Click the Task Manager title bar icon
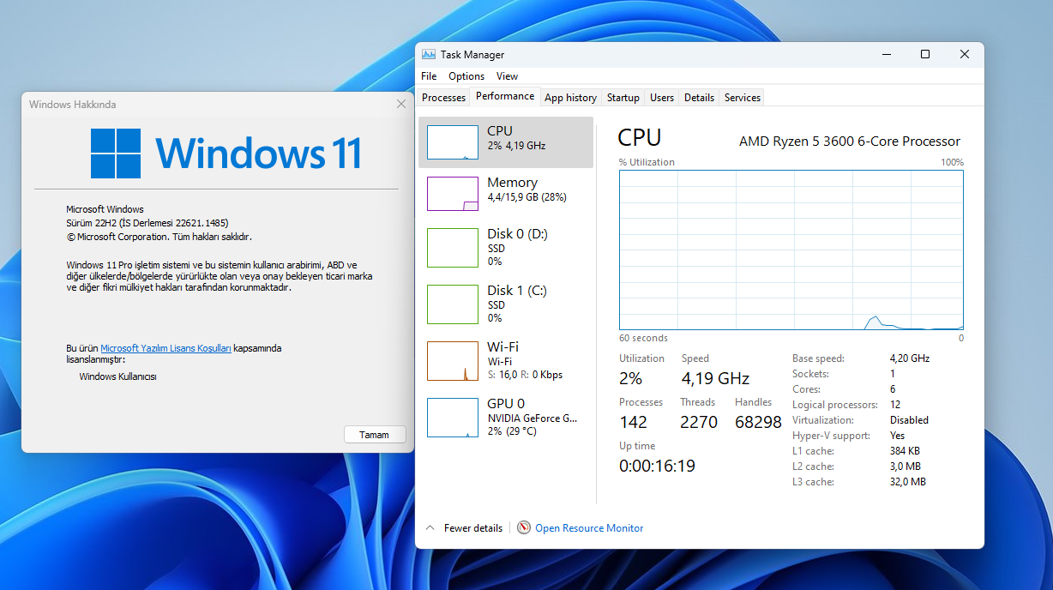The width and height of the screenshot is (1053, 590). pos(429,54)
